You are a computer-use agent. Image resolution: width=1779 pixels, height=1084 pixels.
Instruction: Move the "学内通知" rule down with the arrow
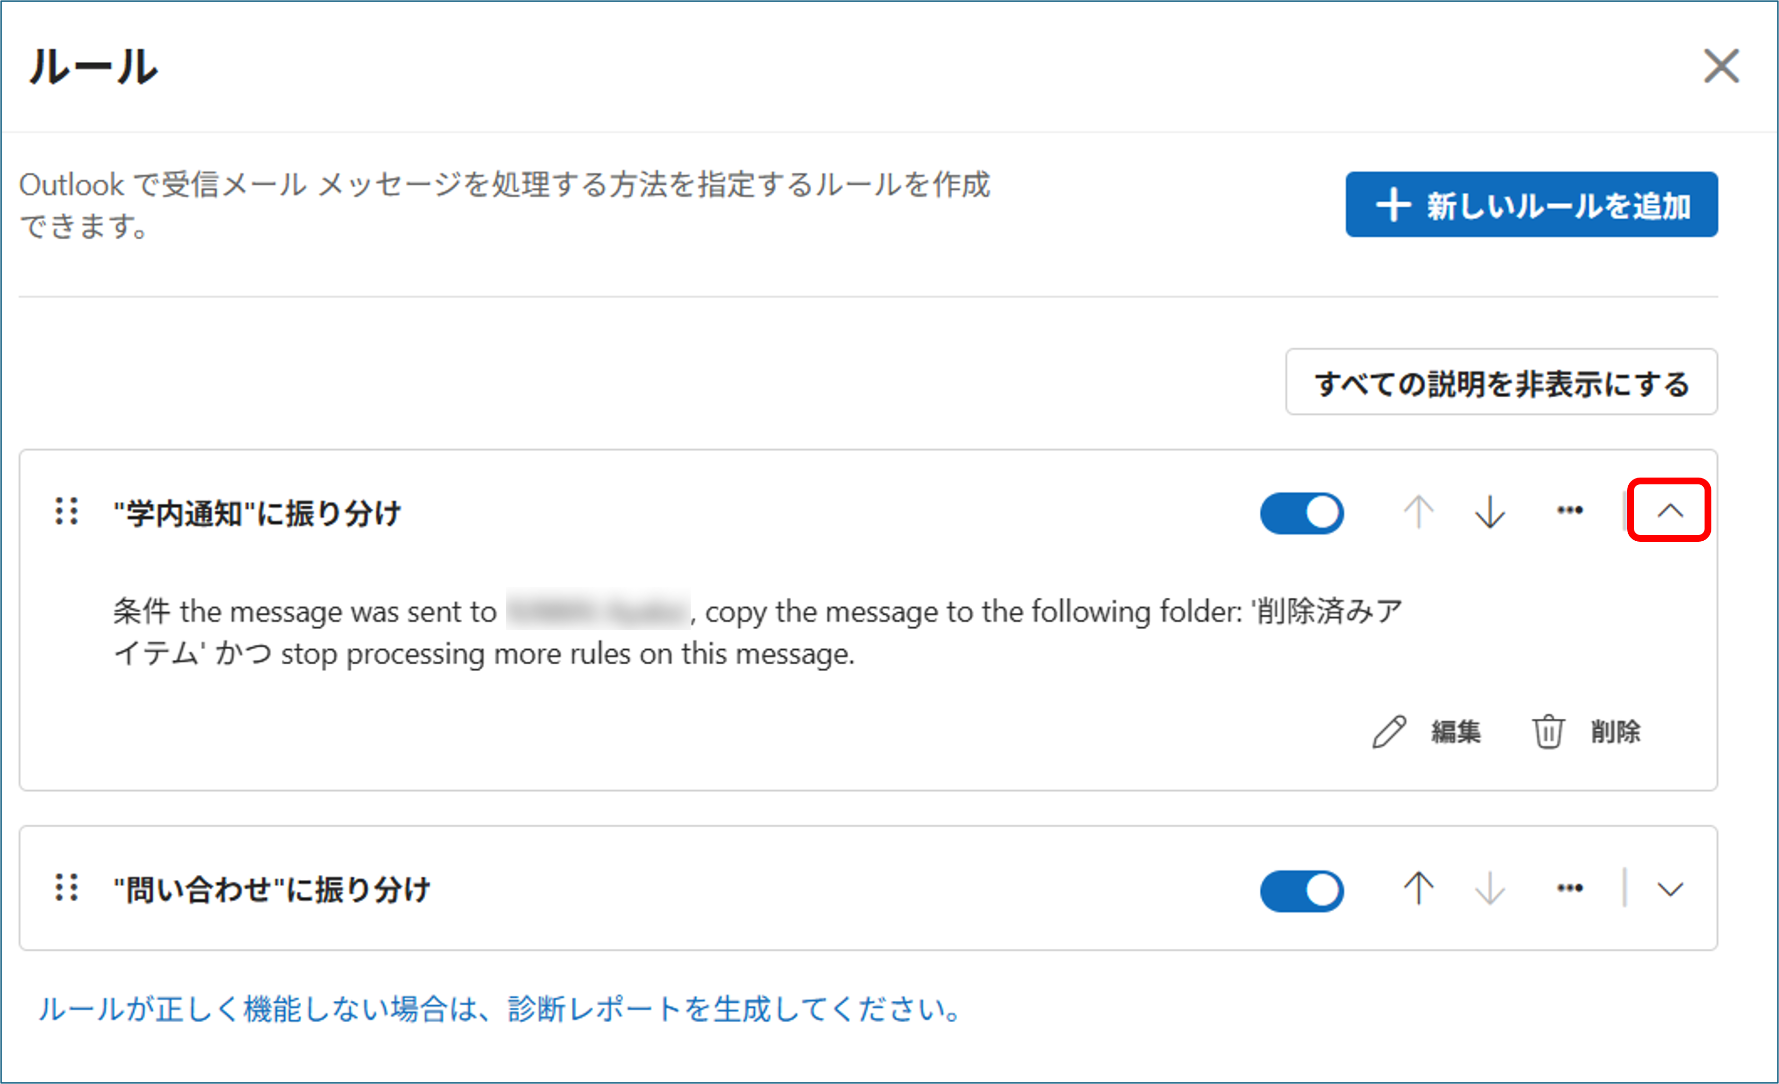click(1489, 512)
